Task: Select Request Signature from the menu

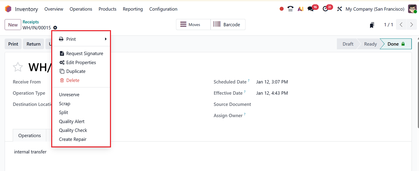Action: [84, 53]
